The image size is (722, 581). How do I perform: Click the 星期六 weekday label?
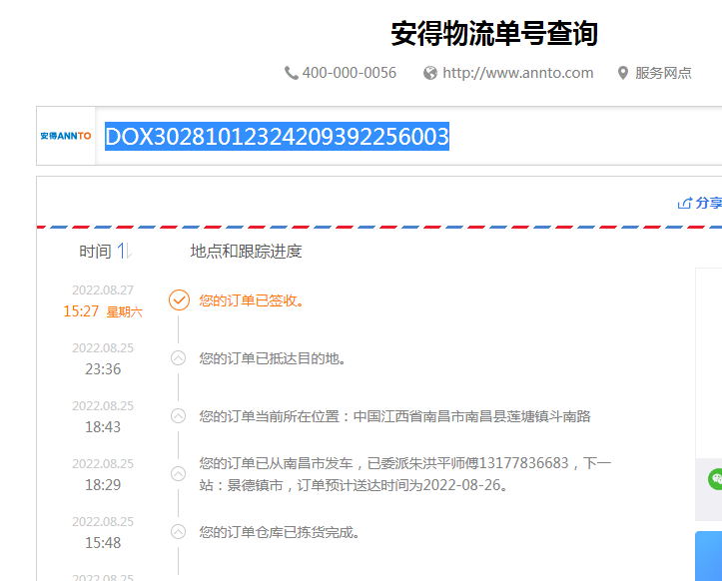click(x=124, y=312)
